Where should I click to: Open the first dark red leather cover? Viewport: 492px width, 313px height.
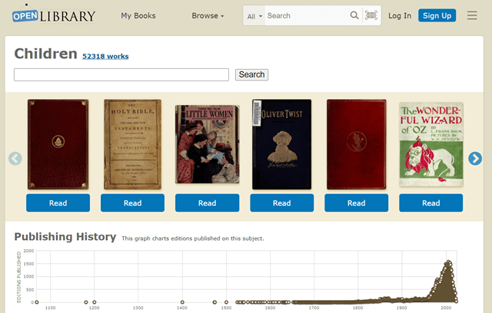58,144
